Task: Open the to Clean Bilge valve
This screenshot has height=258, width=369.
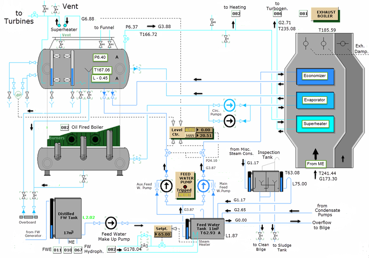Action: [260, 236]
